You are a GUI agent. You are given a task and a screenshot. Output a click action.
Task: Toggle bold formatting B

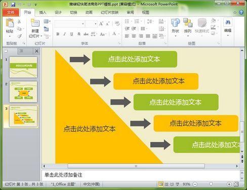click(58, 34)
